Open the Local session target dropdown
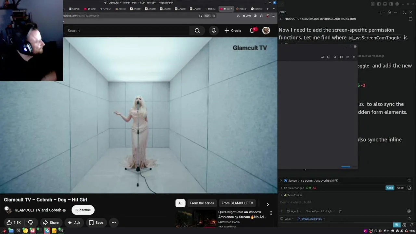 pos(287,219)
